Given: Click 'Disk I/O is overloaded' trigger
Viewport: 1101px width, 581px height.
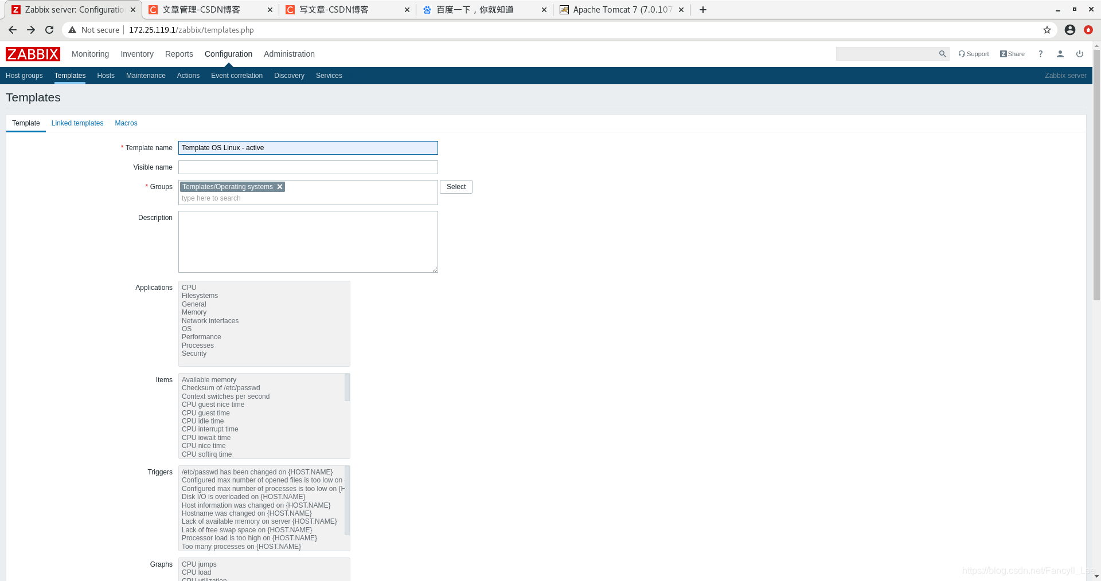Looking at the screenshot, I should 243,497.
